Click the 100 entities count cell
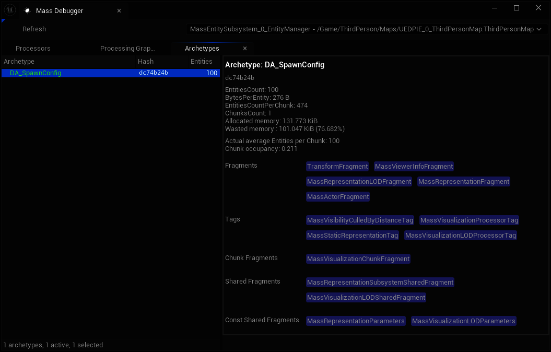Image resolution: width=551 pixels, height=352 pixels. click(x=212, y=73)
